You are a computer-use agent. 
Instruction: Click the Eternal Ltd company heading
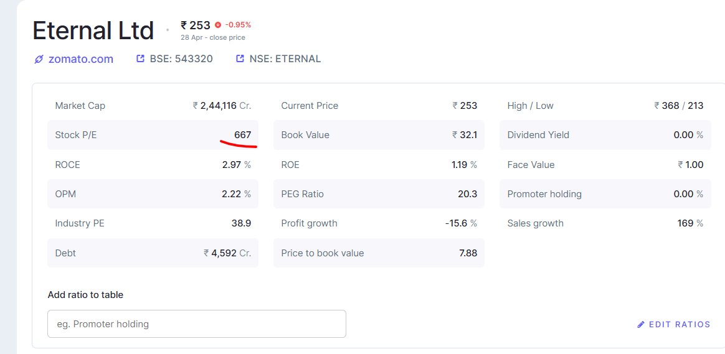[x=93, y=31]
